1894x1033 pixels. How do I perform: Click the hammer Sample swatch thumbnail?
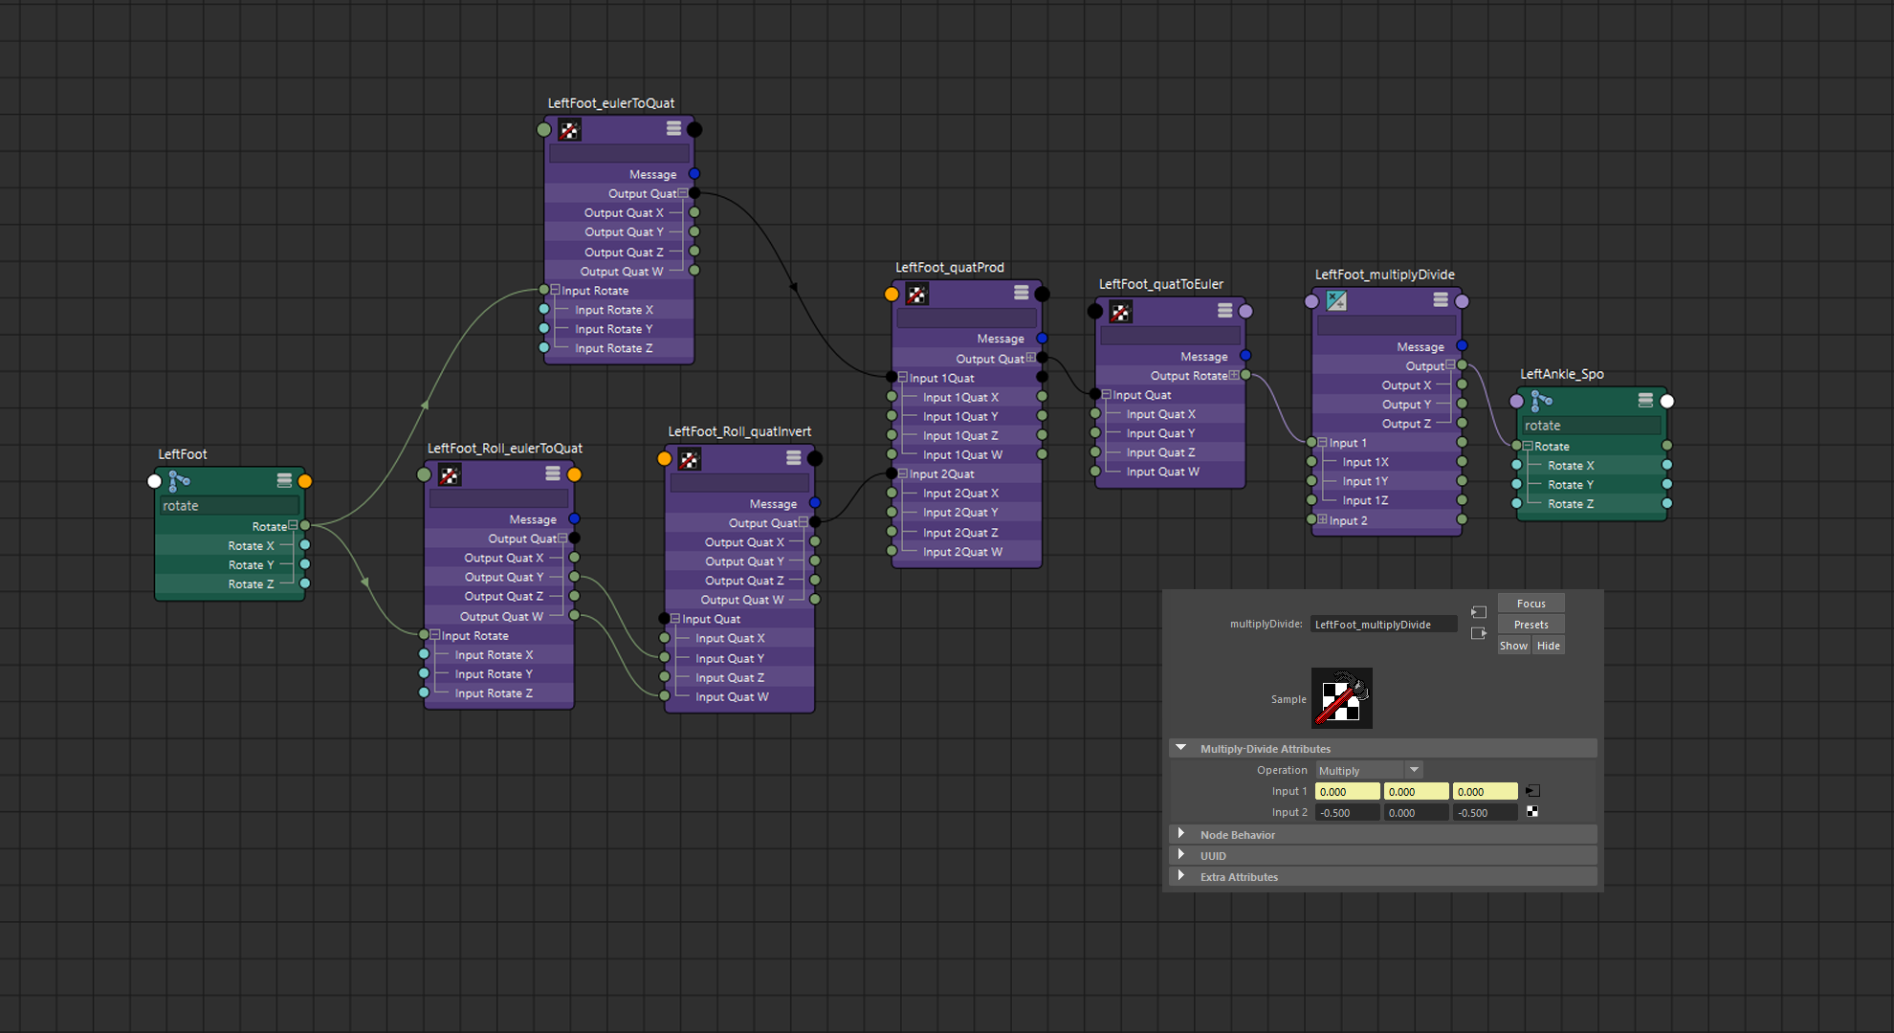click(x=1341, y=698)
